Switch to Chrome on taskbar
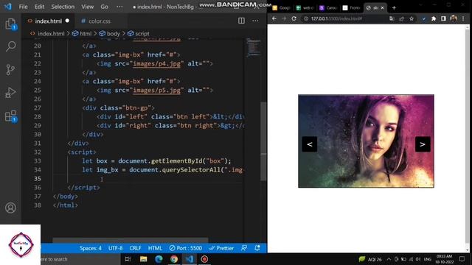472x265 pixels. coord(174,259)
